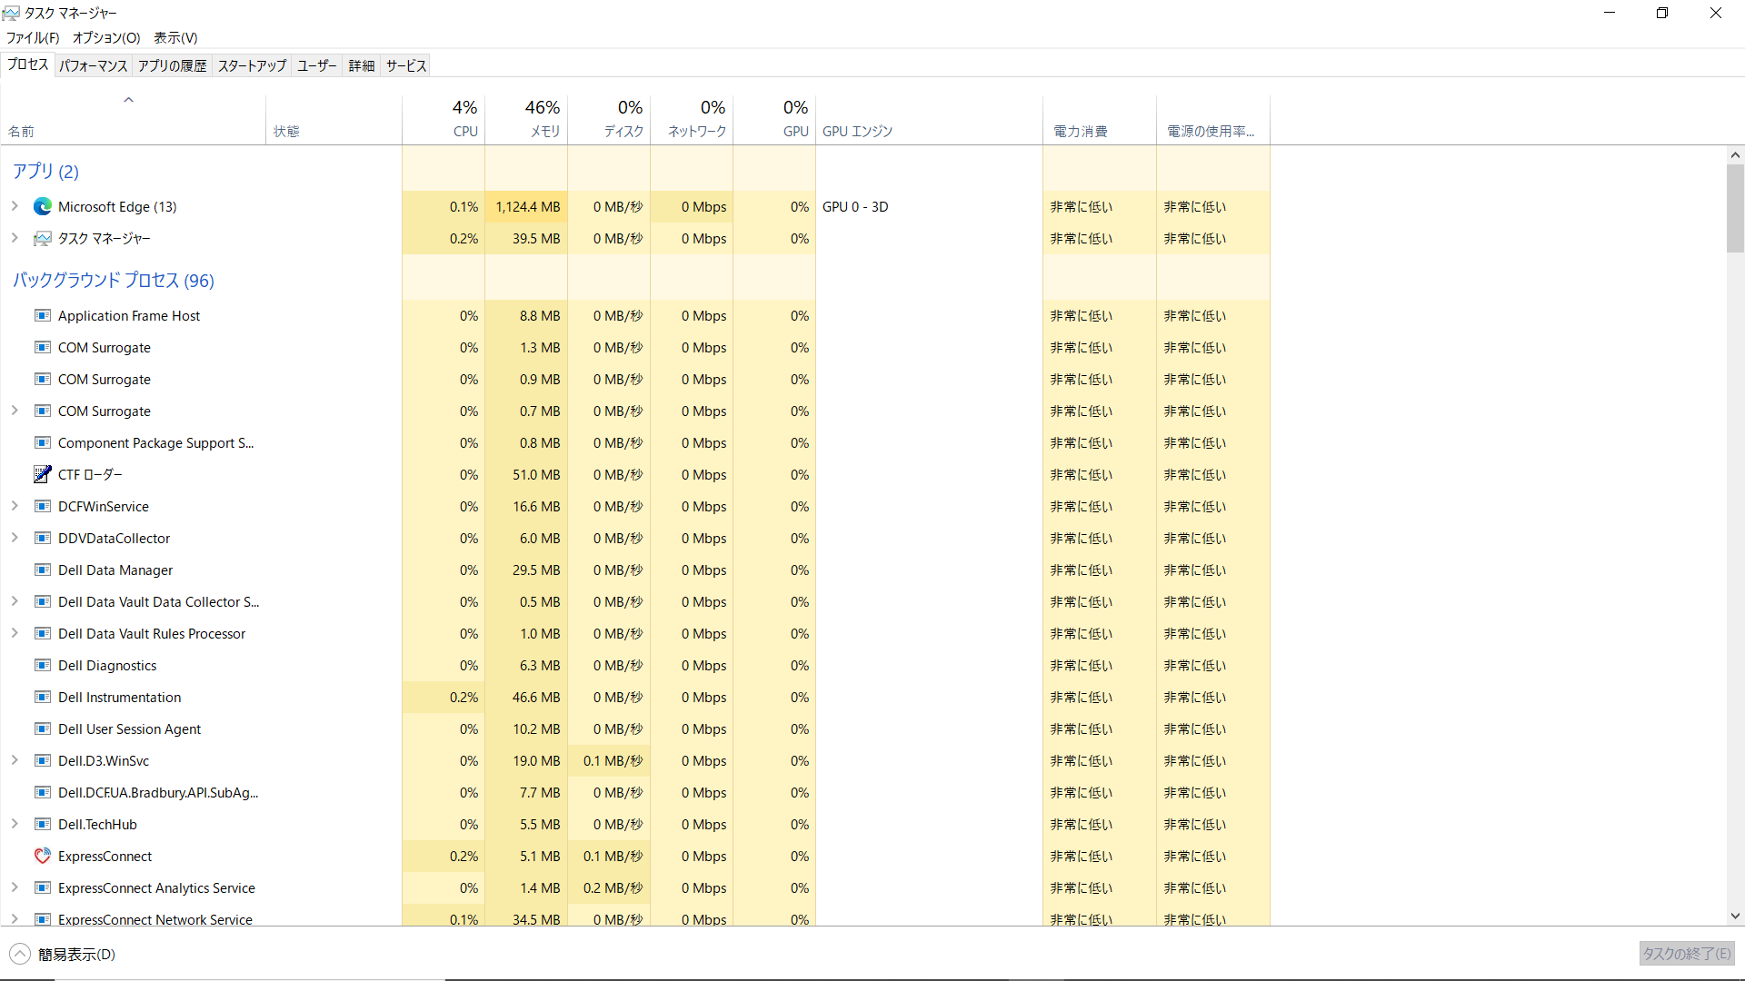Click the Microsoft Edge app icon
The image size is (1745, 981).
(x=43, y=207)
